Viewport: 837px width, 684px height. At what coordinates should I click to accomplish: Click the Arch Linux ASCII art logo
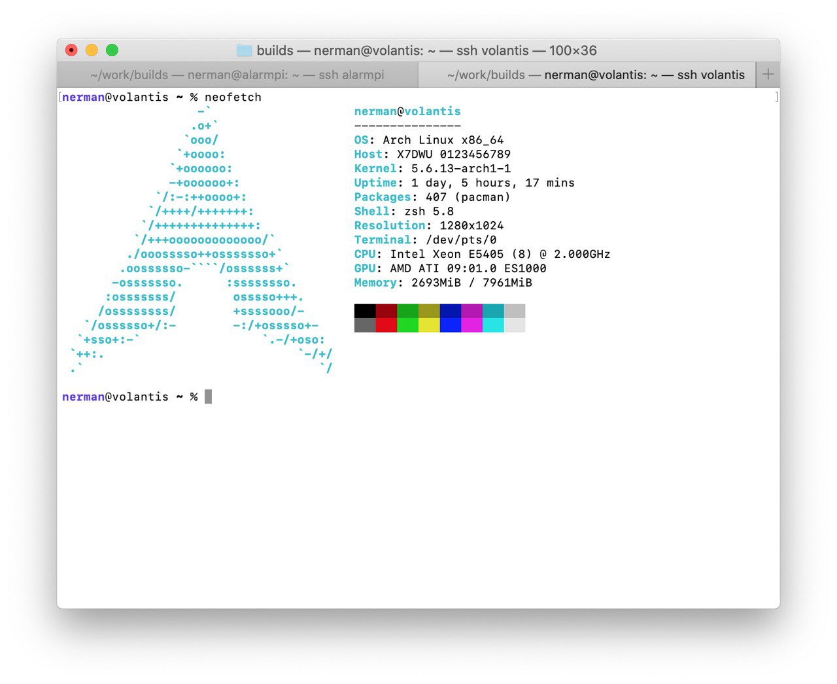[x=201, y=240]
